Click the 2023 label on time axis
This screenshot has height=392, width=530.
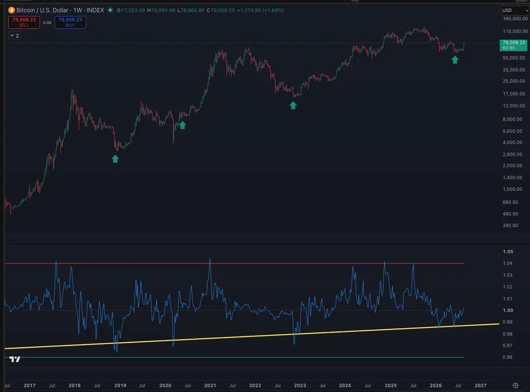pos(300,385)
